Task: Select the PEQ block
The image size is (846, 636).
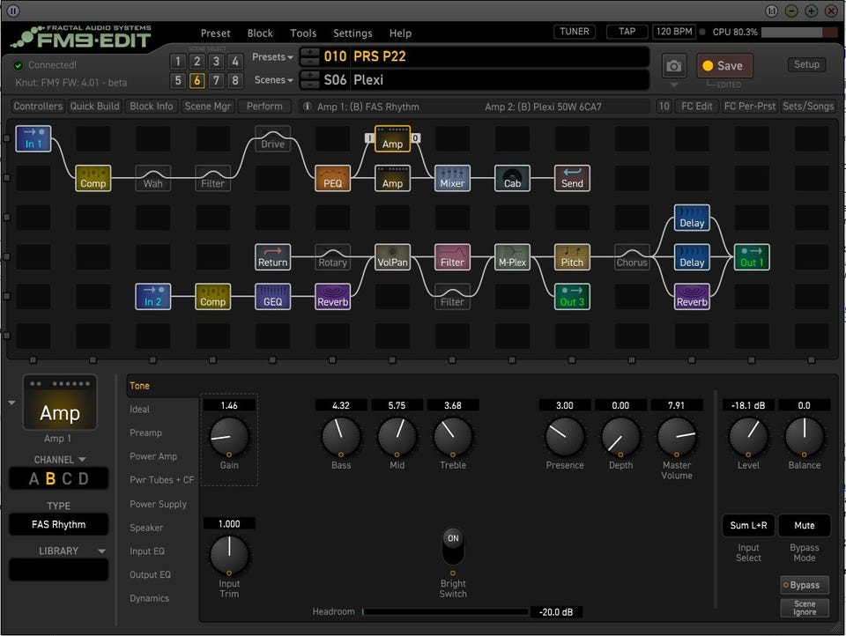Action: 332,178
